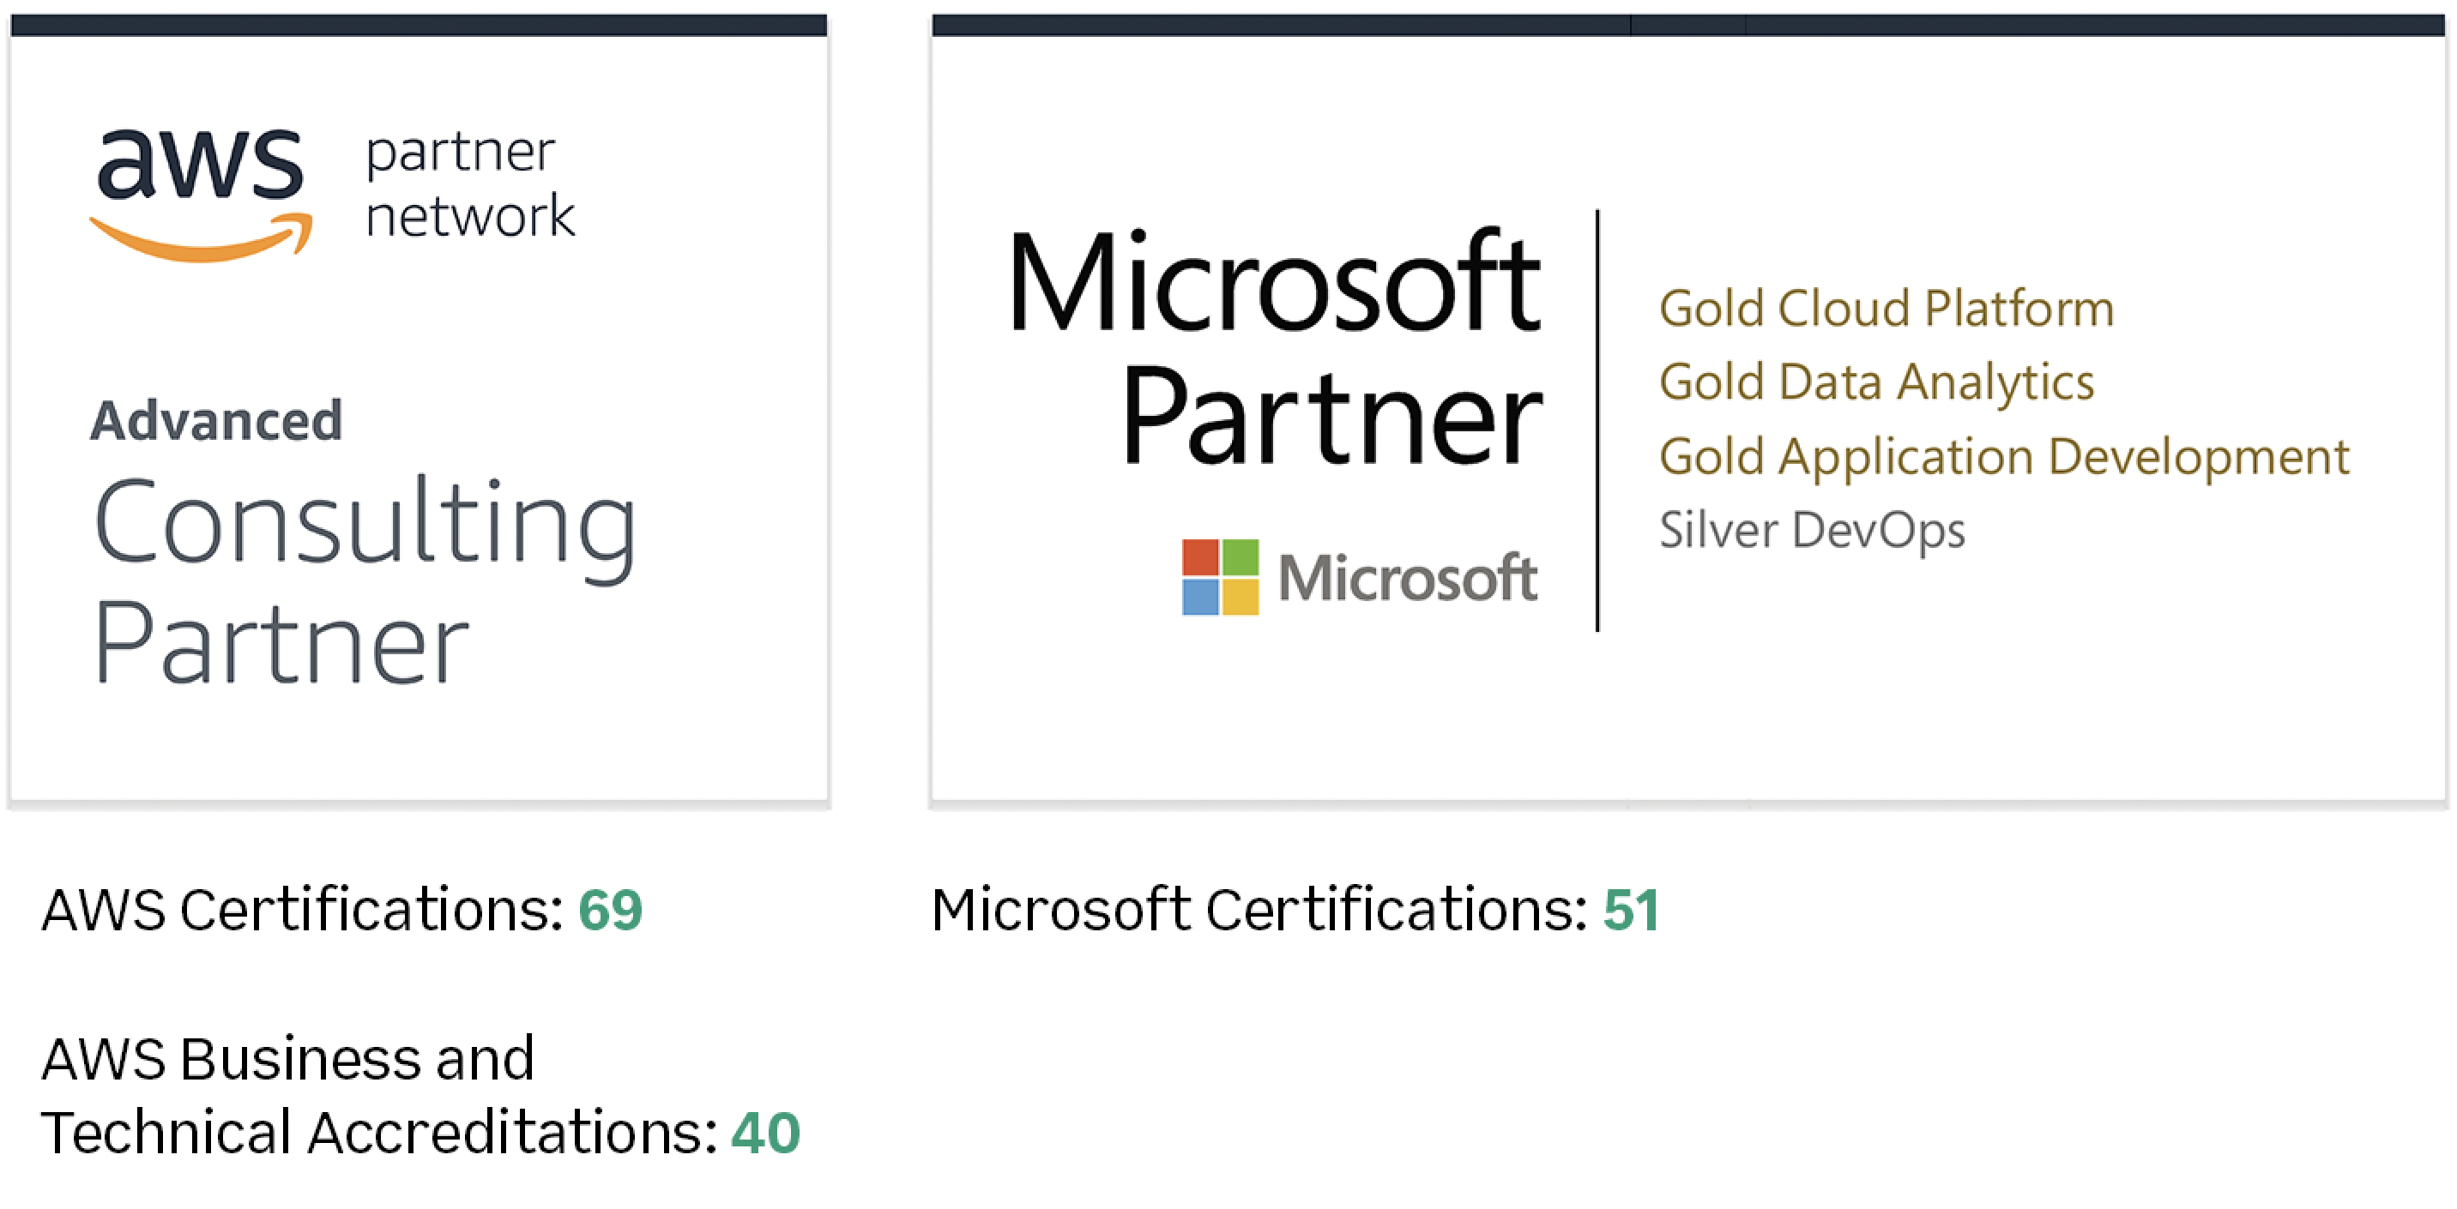
Task: Click the Microsoft four-color squares logo
Action: [1220, 577]
